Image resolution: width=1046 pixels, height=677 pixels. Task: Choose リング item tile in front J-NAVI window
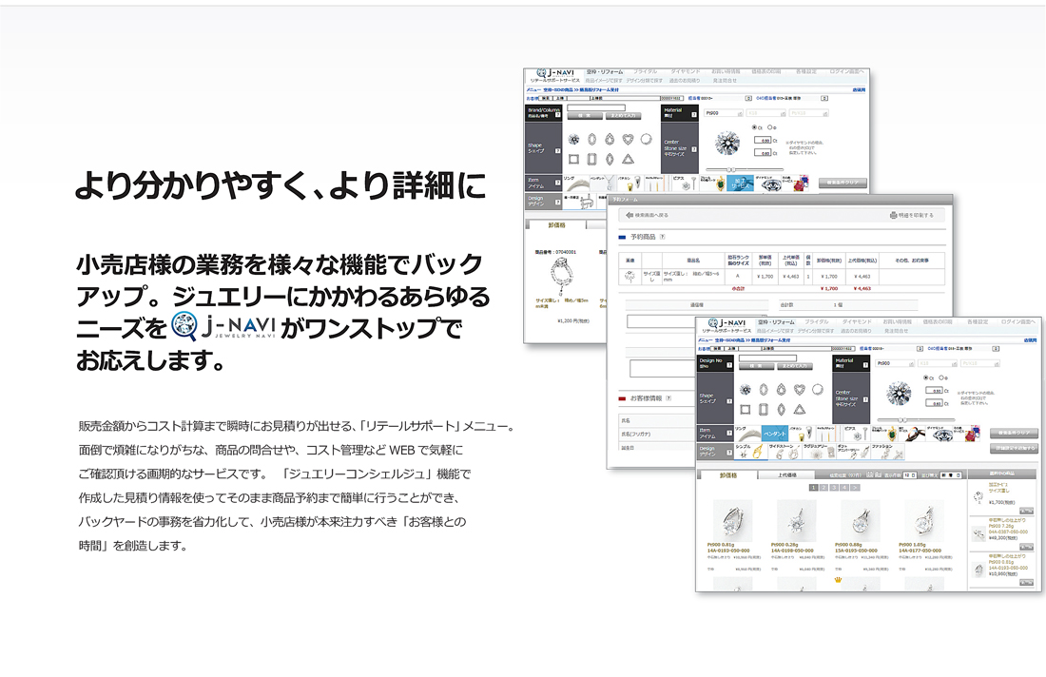[x=747, y=434]
